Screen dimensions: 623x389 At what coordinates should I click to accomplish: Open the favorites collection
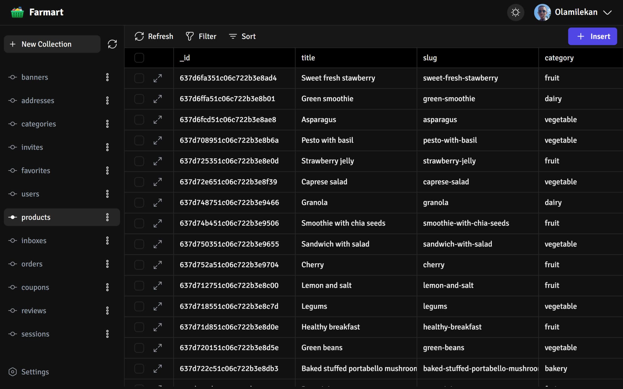[36, 170]
